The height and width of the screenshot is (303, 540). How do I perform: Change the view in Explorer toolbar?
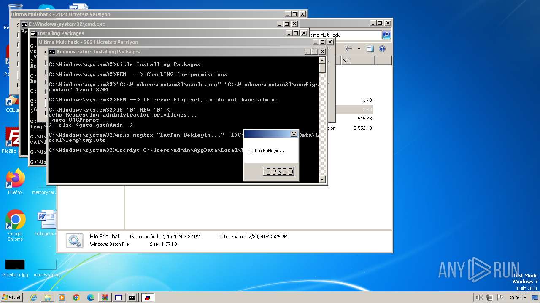[349, 49]
